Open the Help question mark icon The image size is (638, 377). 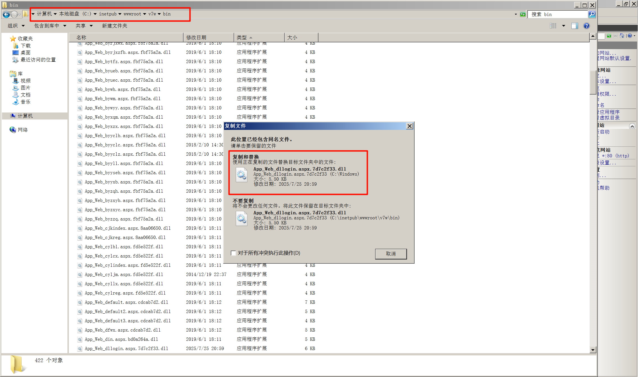point(586,26)
